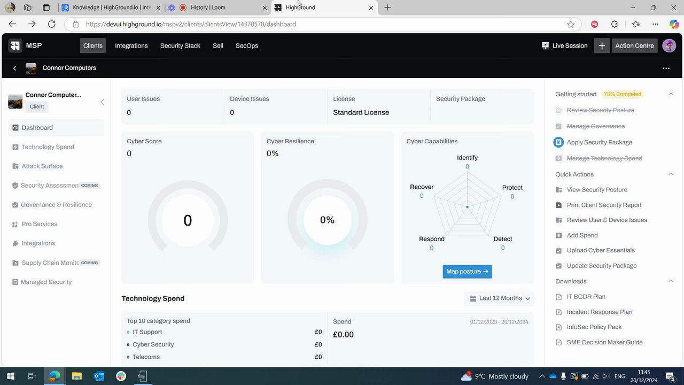Click the Technology Spend sidebar icon
The width and height of the screenshot is (684, 385).
(x=15, y=147)
